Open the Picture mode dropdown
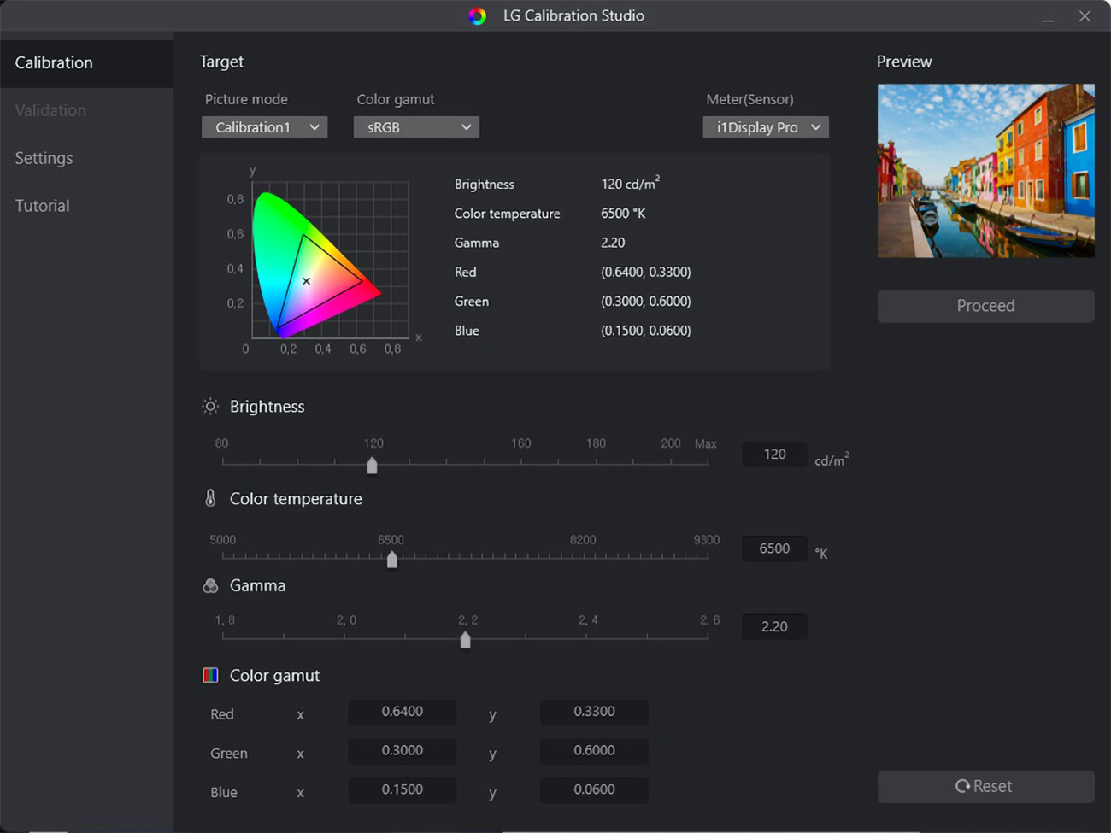This screenshot has height=833, width=1111. click(264, 127)
